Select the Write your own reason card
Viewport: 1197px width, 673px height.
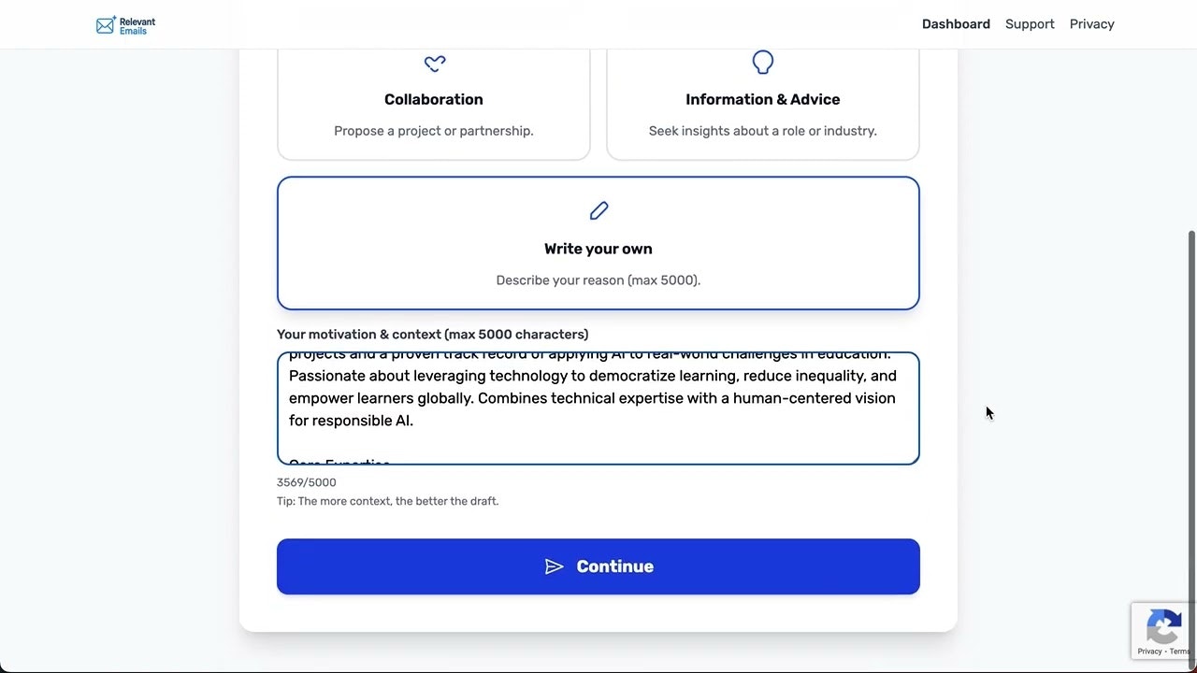(x=598, y=243)
